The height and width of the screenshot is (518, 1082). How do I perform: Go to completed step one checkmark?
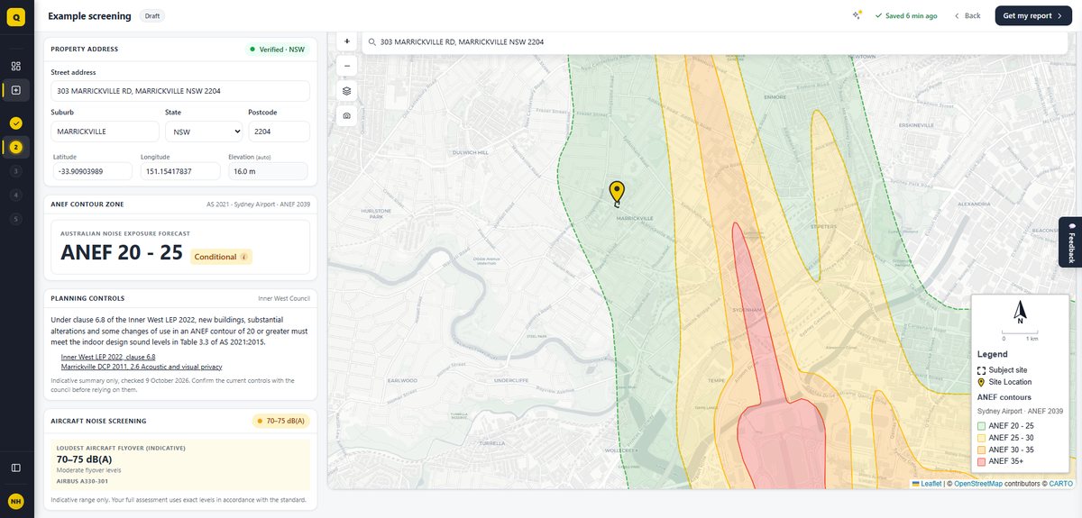[16, 123]
